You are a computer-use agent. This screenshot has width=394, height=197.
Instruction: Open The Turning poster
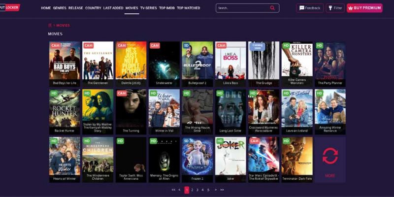pos(131,112)
